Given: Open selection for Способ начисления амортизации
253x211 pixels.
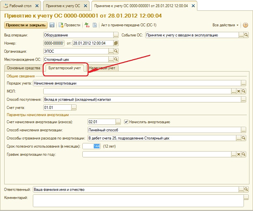Looking at the screenshot, I should click(244, 130).
